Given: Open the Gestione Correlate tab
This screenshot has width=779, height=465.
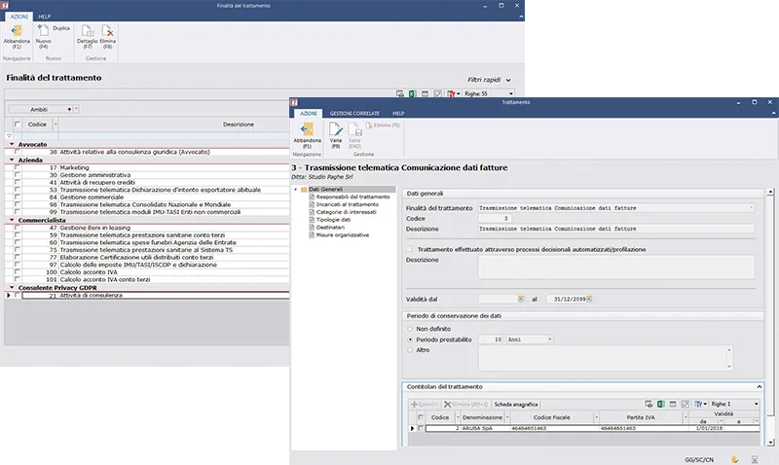Looking at the screenshot, I should [x=352, y=114].
